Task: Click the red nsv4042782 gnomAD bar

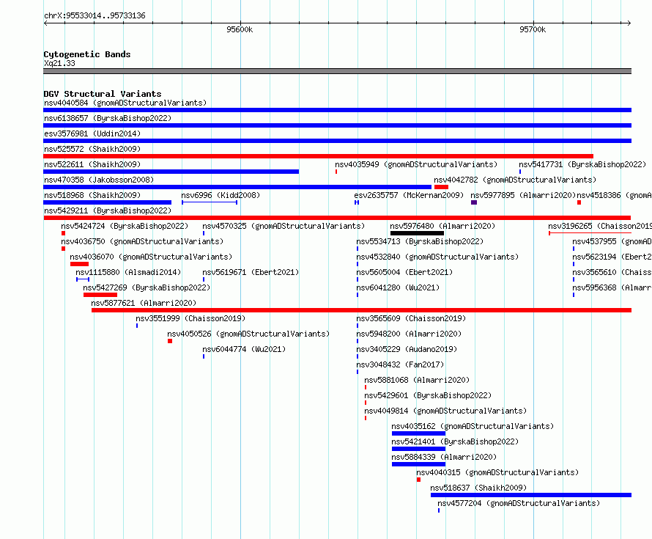Action: point(441,187)
